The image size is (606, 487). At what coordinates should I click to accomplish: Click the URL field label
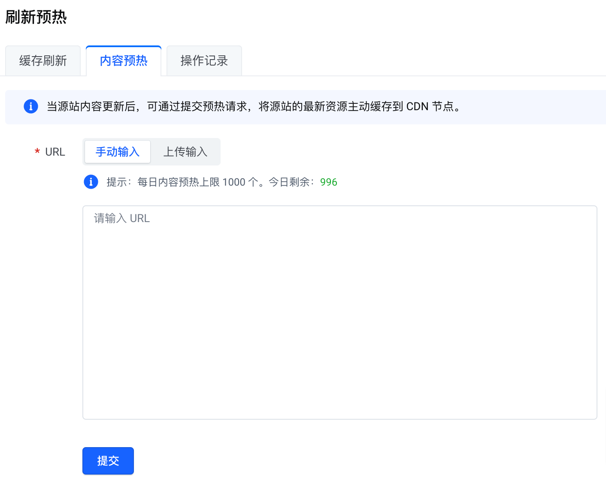coord(55,152)
